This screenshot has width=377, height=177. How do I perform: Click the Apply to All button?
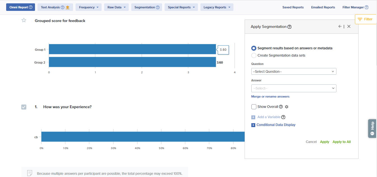(x=341, y=142)
